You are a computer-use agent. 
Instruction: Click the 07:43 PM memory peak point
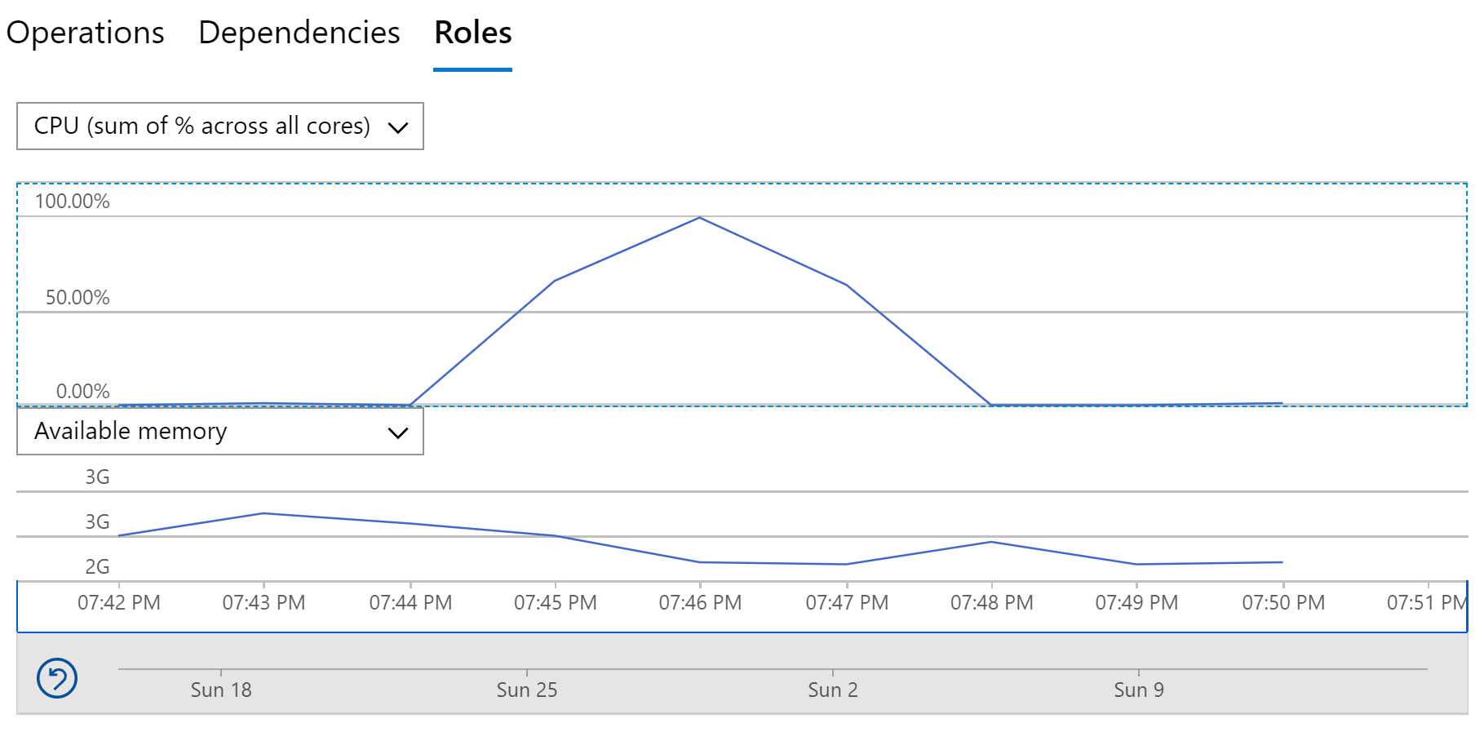264,513
